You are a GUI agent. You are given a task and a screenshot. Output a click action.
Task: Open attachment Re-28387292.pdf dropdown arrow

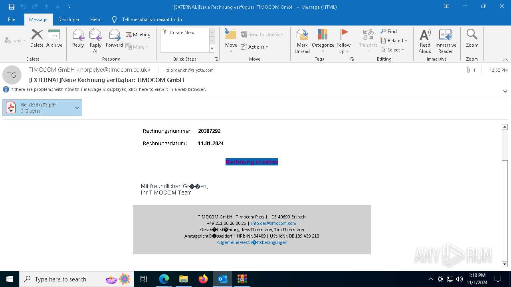tap(77, 108)
